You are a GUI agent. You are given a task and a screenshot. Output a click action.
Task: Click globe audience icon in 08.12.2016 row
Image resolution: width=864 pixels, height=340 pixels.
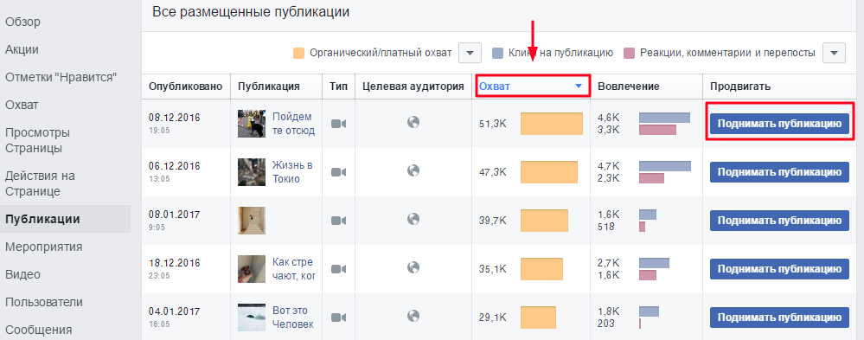(x=413, y=122)
